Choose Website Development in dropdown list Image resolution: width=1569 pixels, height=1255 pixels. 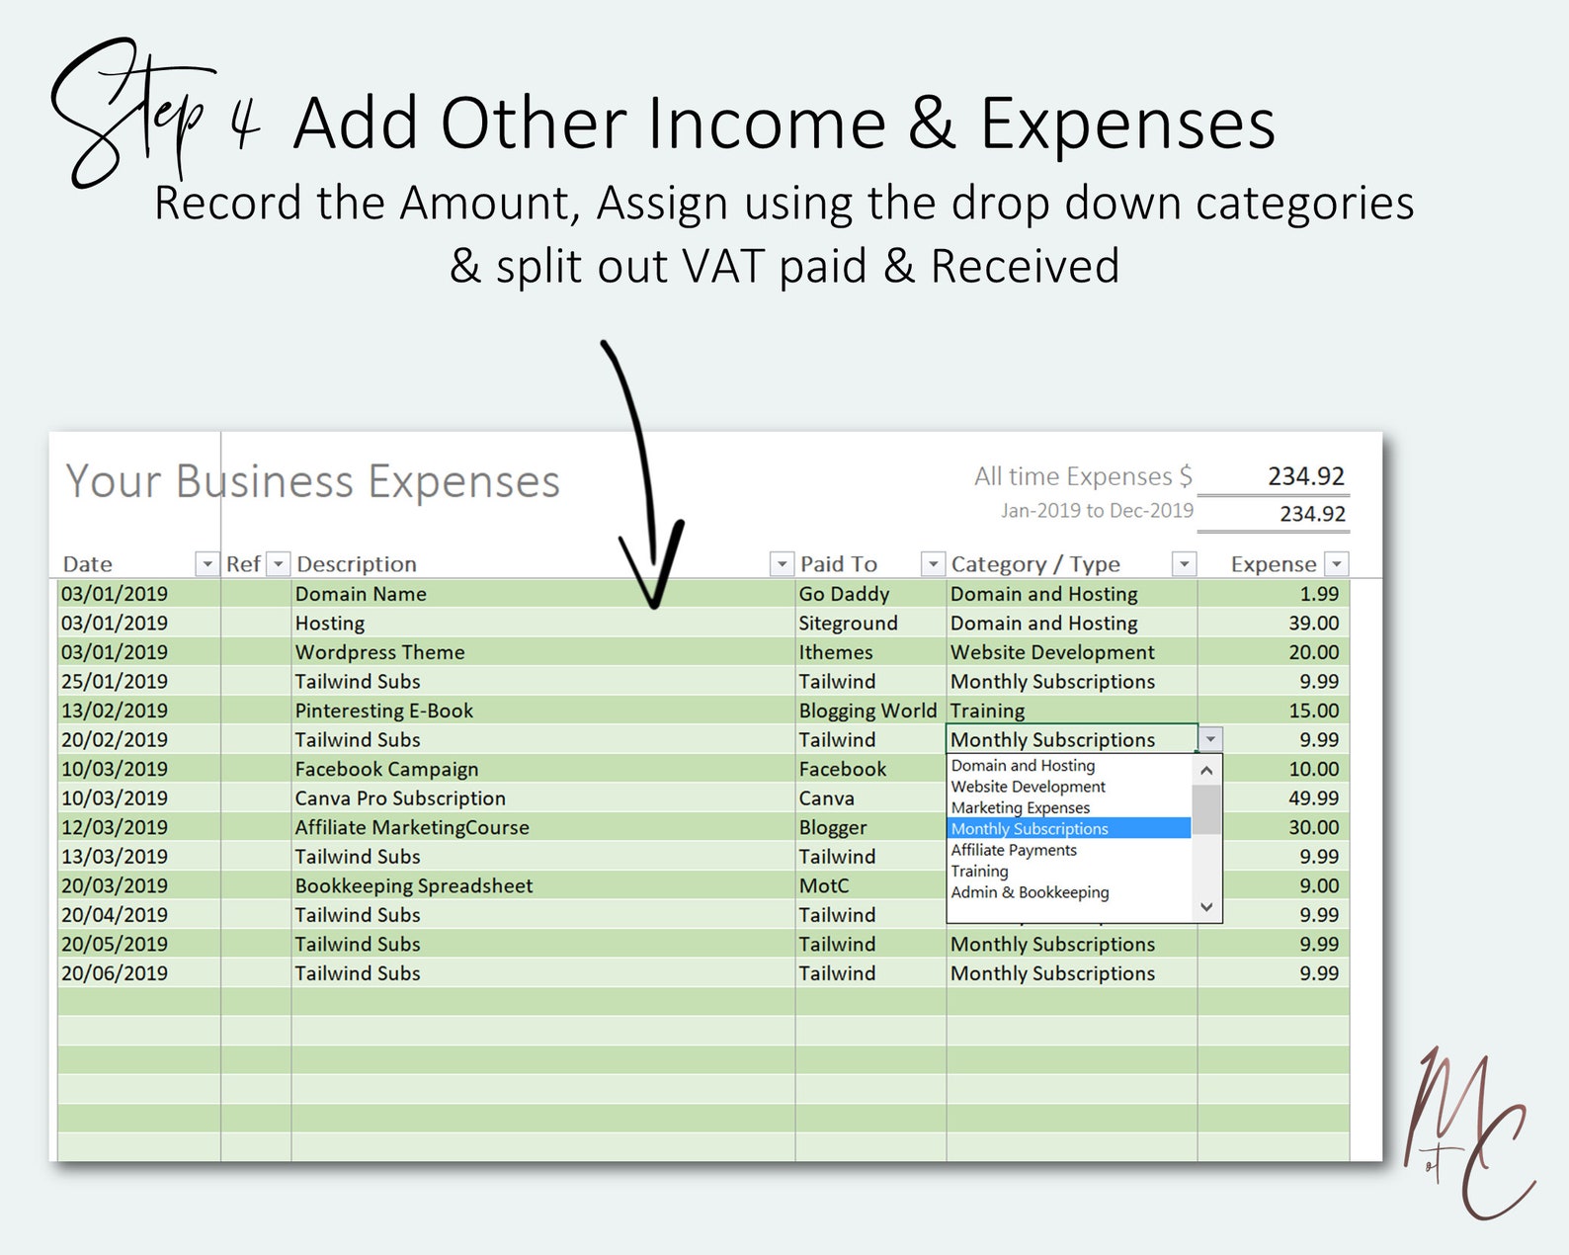(x=1069, y=787)
